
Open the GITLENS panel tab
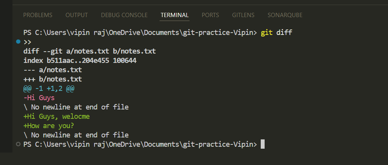[x=243, y=15]
